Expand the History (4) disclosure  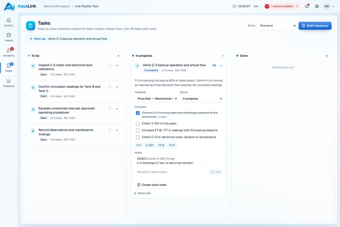(x=143, y=193)
